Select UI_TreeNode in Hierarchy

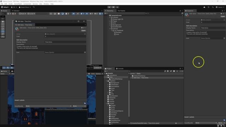[119, 31]
